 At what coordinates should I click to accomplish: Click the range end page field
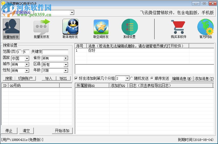(26, 52)
